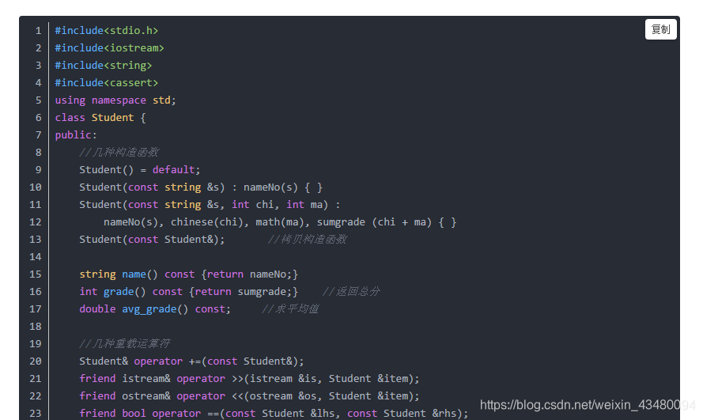Click comment '//几种构造函数'
The height and width of the screenshot is (420, 703).
click(x=119, y=153)
